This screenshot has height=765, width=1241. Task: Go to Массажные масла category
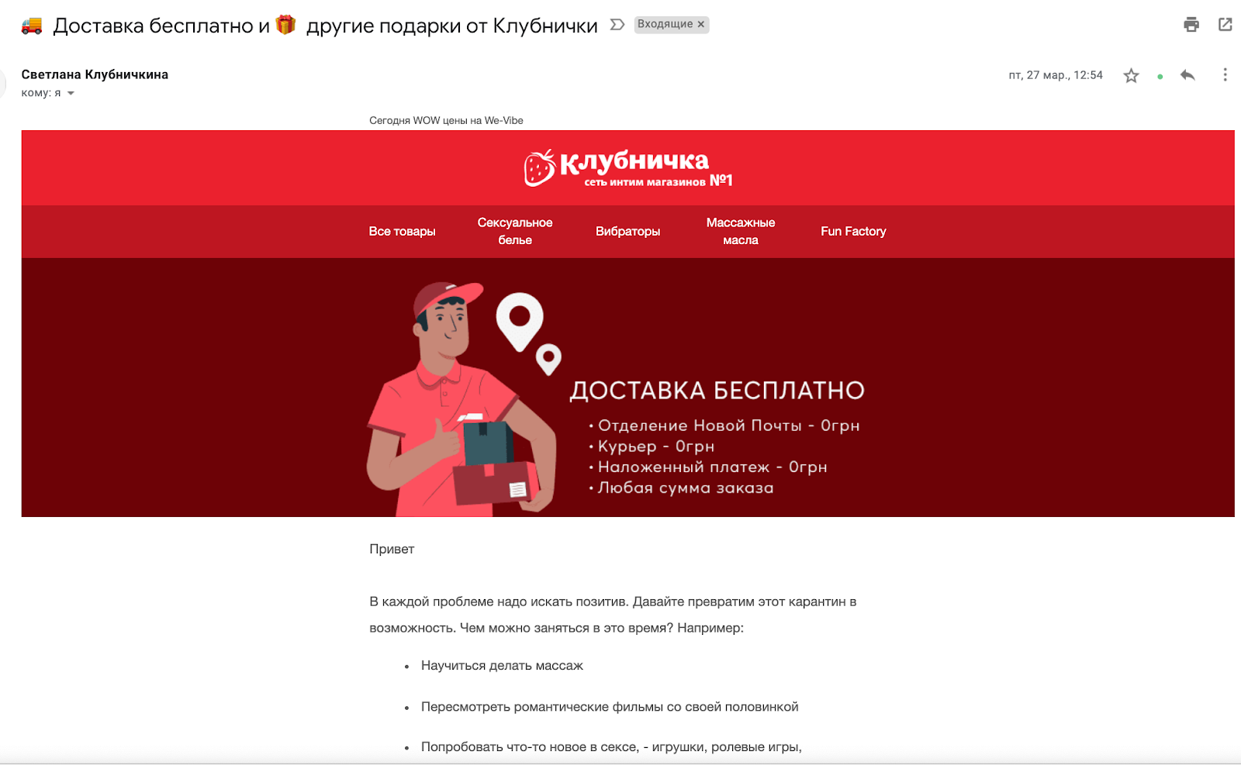click(x=741, y=231)
